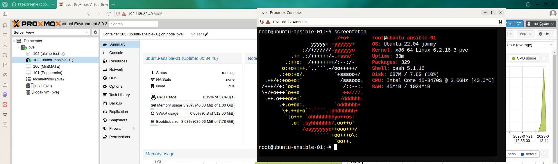558x164 pixels.
Task: Open the Replication section
Action: [120, 112]
